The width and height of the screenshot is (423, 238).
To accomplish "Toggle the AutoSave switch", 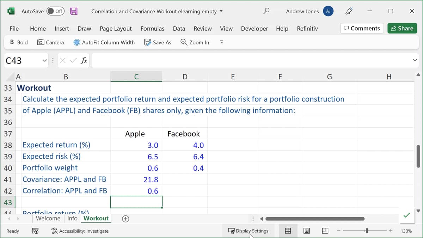I will [x=55, y=11].
